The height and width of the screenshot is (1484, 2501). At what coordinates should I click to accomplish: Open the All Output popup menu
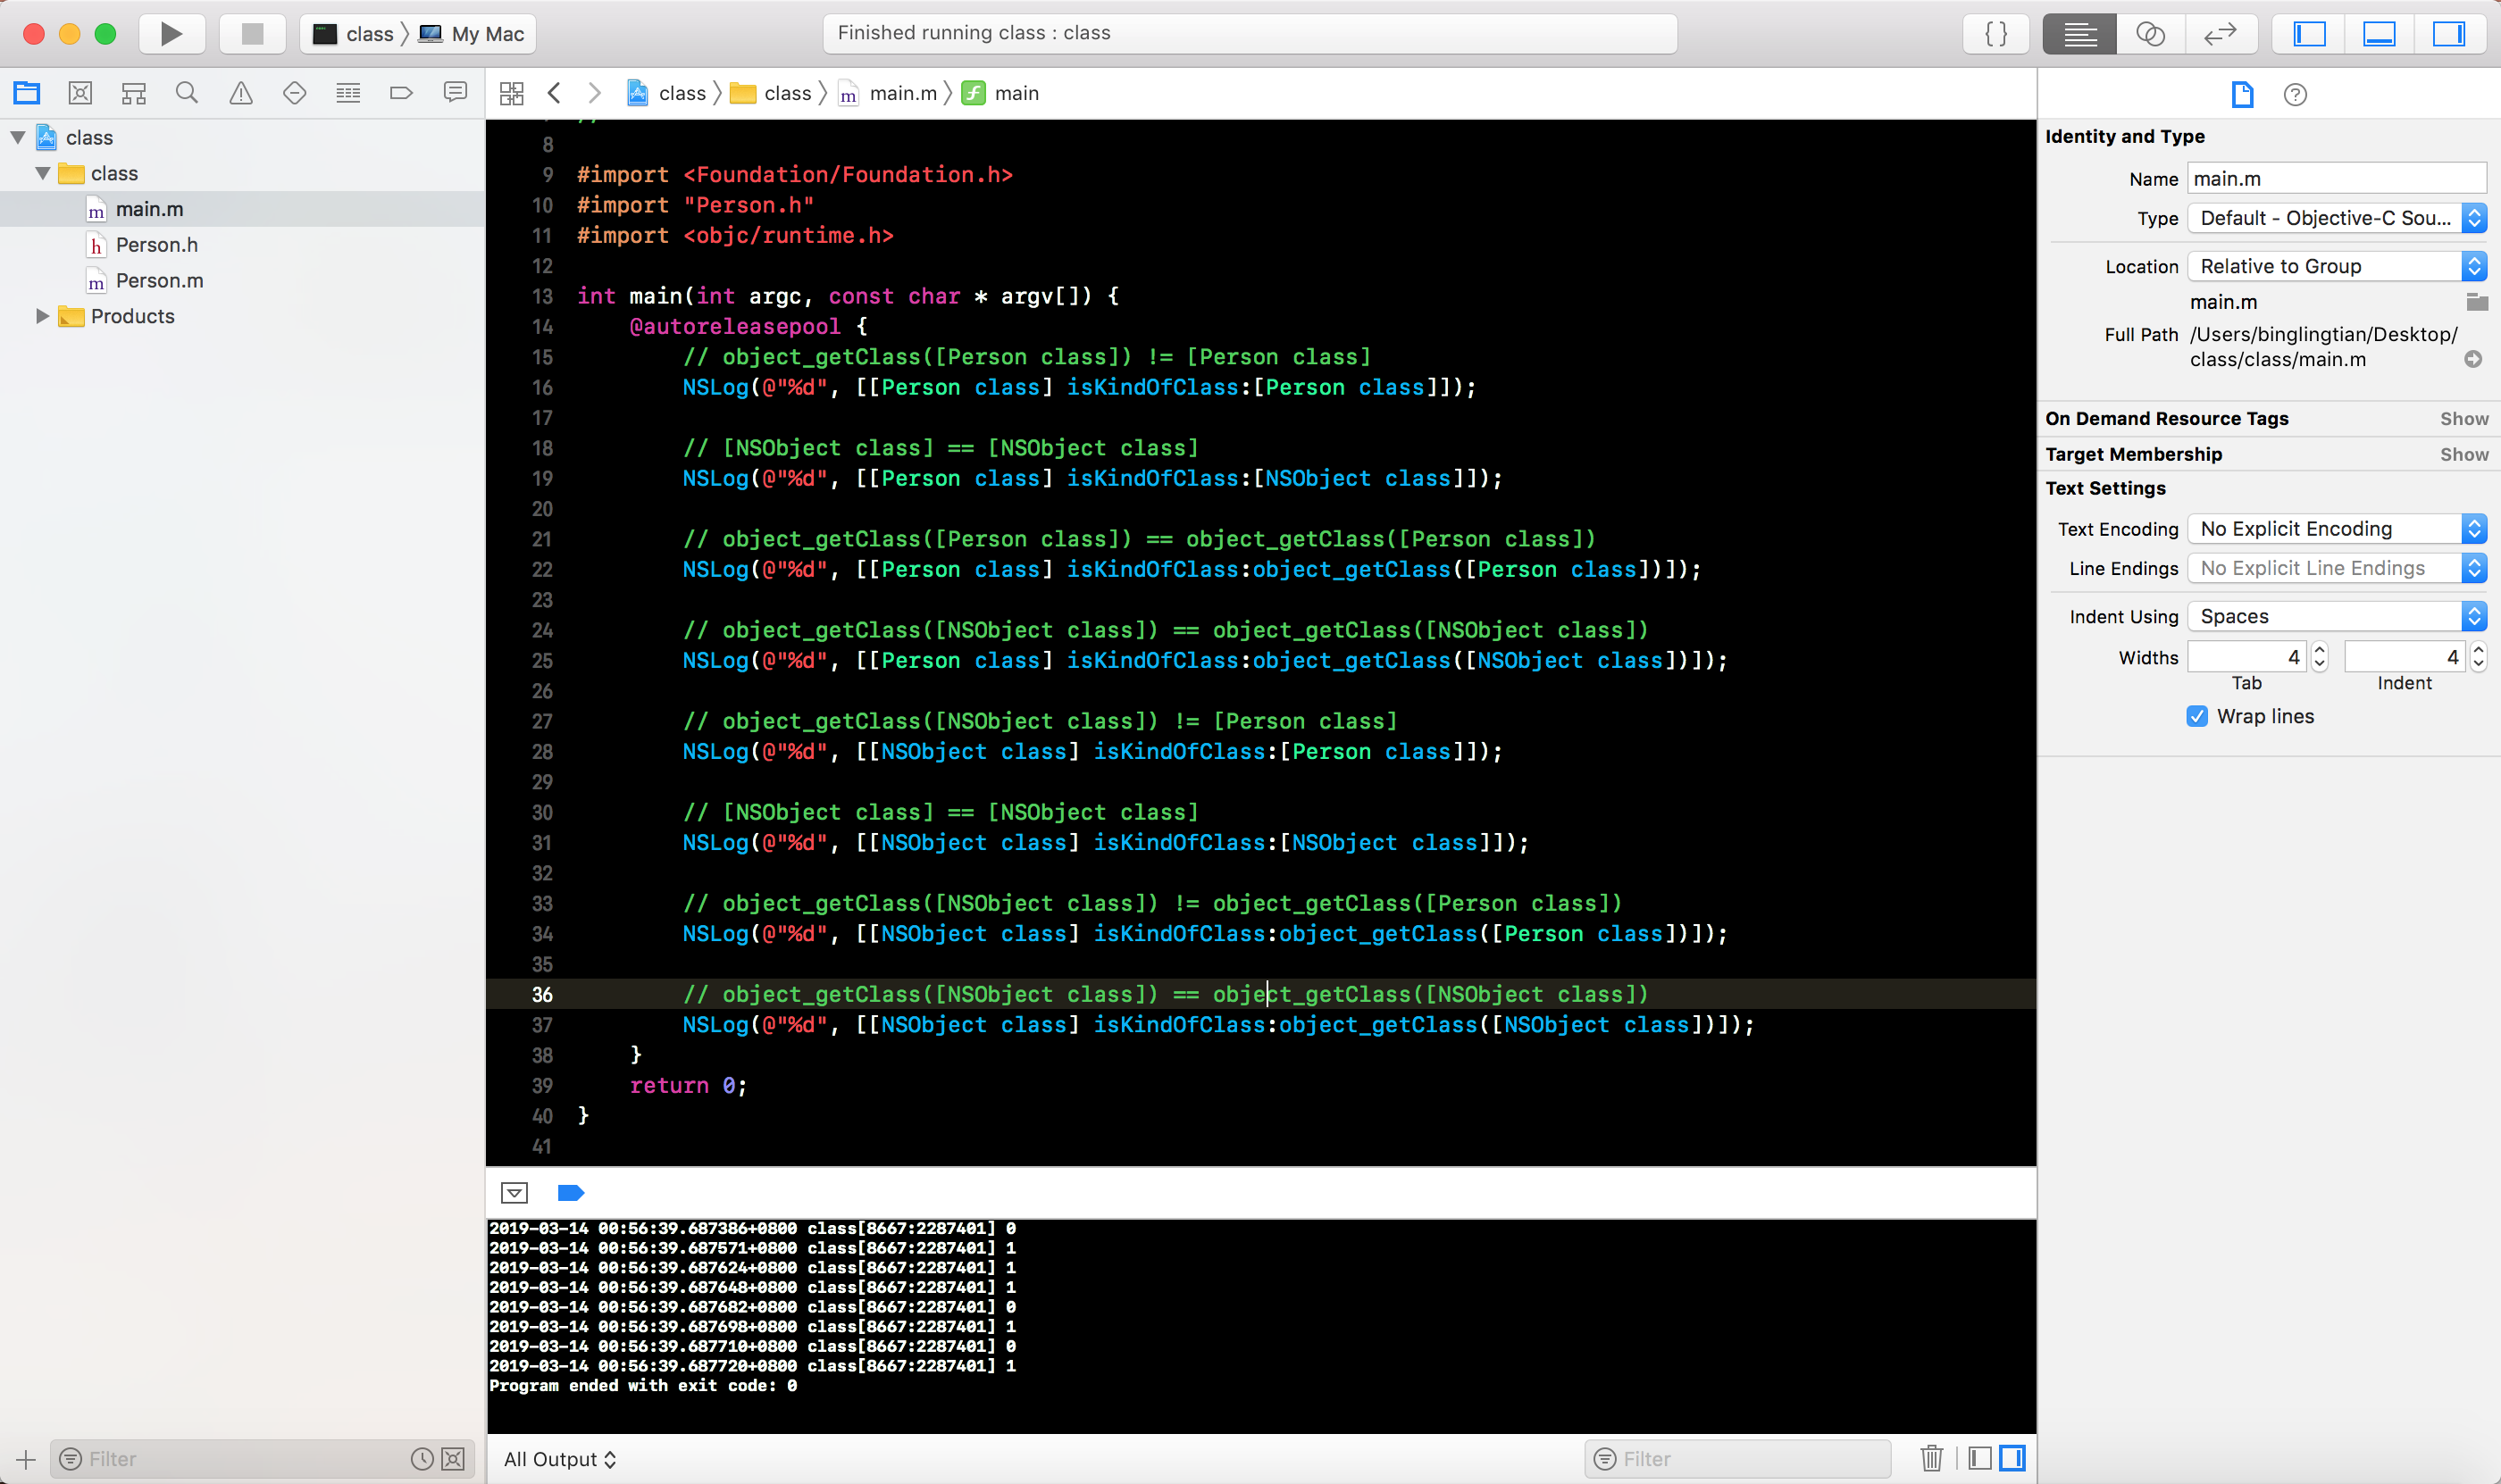559,1459
